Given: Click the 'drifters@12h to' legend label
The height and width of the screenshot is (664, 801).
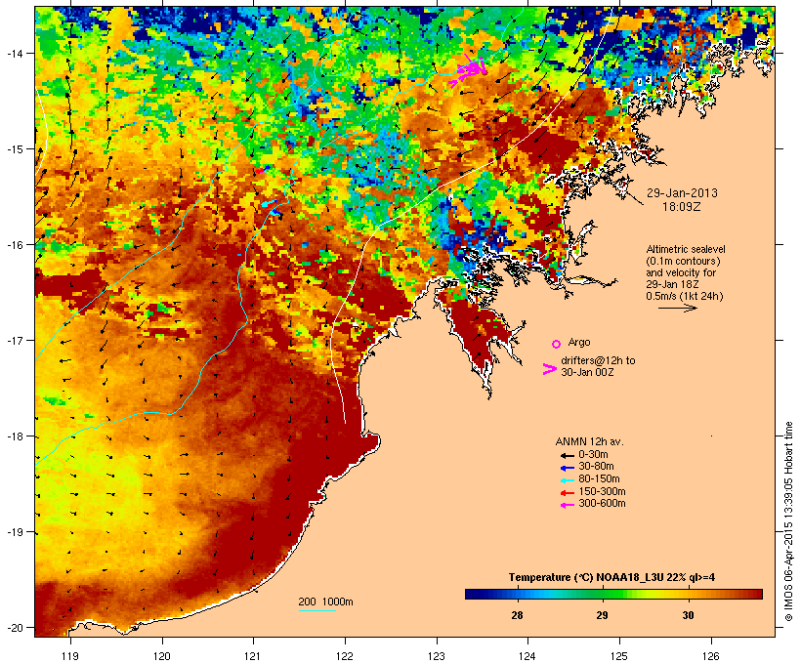Looking at the screenshot, I should [x=598, y=360].
